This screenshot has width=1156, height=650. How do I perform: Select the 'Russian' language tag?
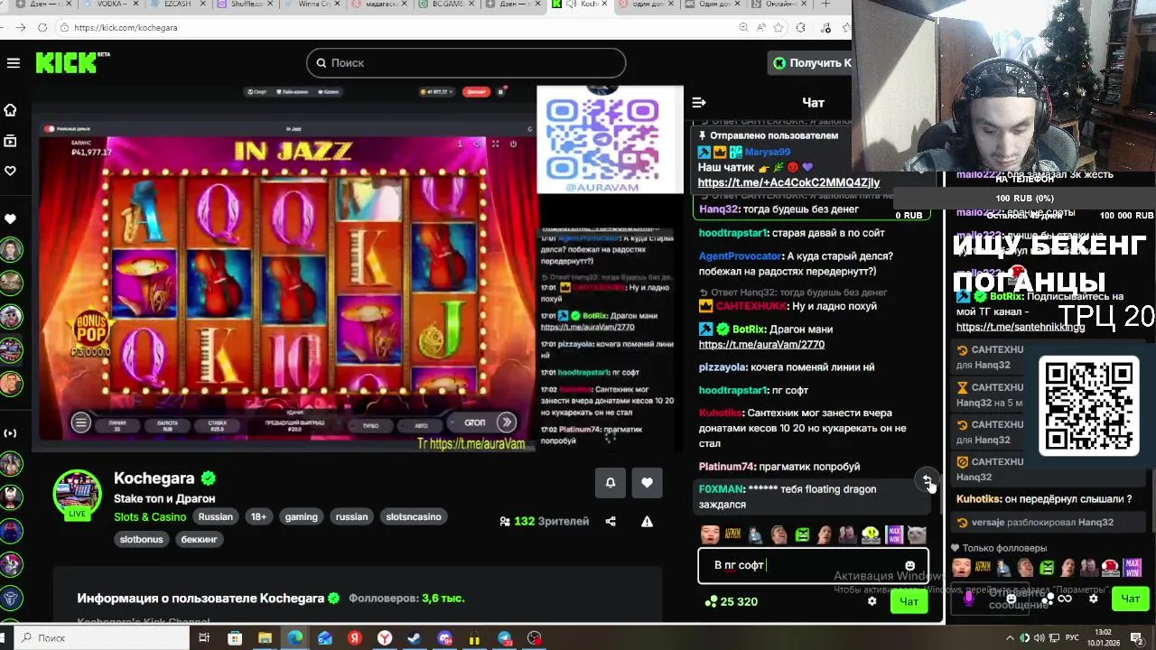tap(216, 516)
